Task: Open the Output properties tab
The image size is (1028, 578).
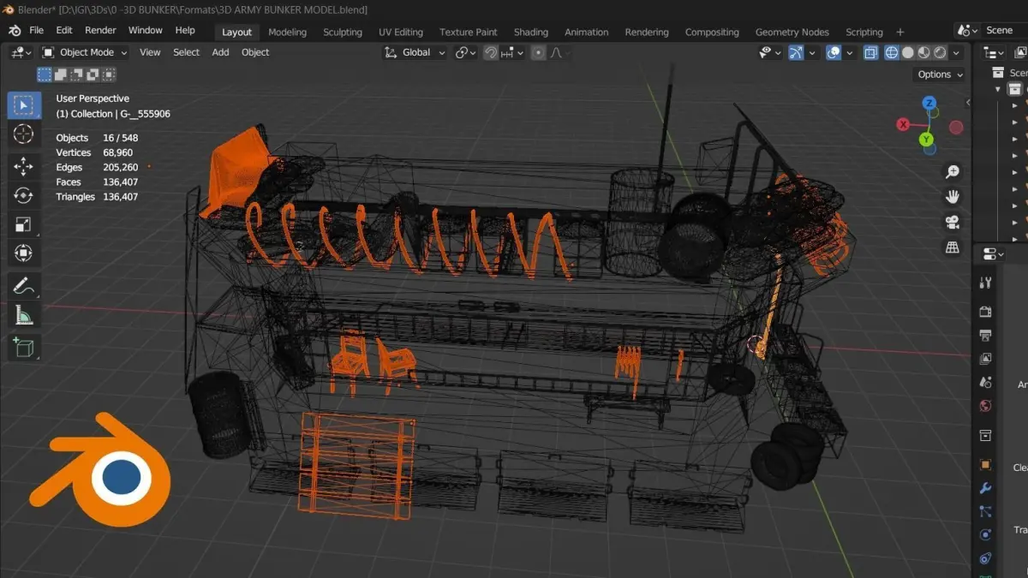Action: click(x=985, y=335)
